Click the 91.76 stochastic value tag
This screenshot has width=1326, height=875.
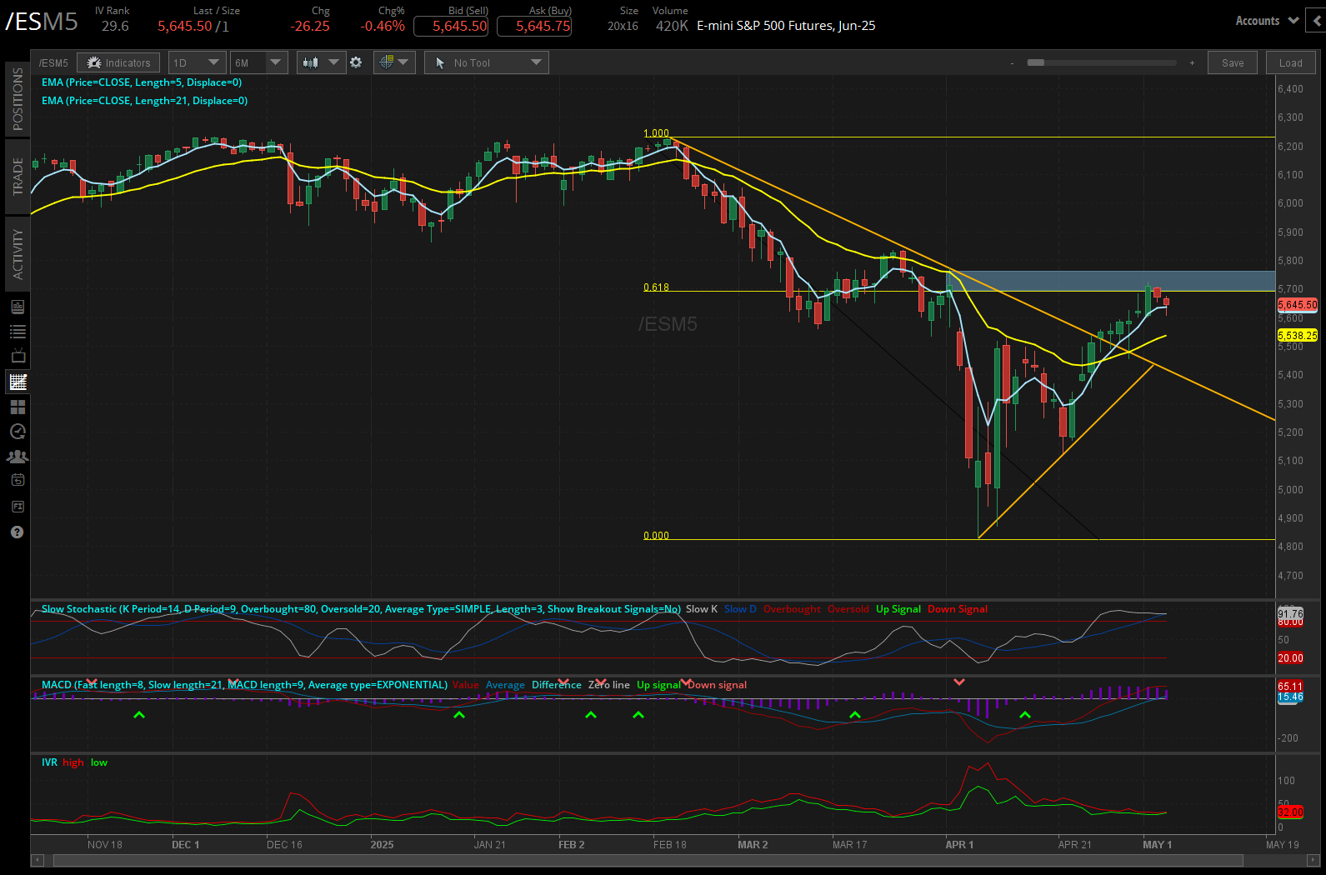pyautogui.click(x=1290, y=614)
